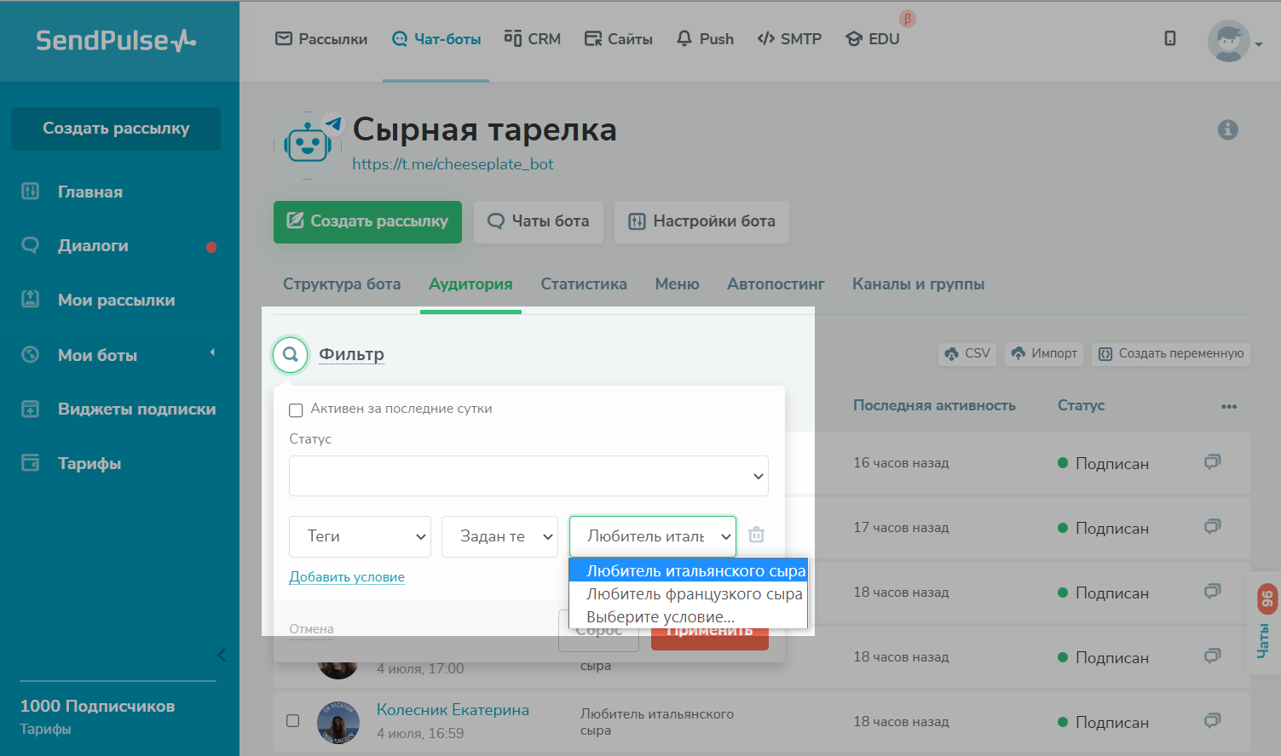Open chat icon for 17 часов назад row

point(1212,527)
